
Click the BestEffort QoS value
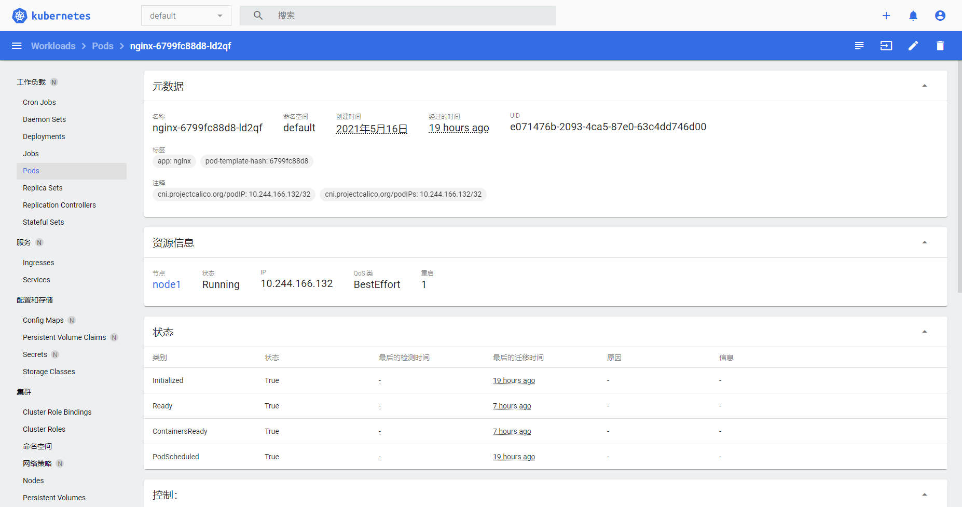tap(377, 284)
